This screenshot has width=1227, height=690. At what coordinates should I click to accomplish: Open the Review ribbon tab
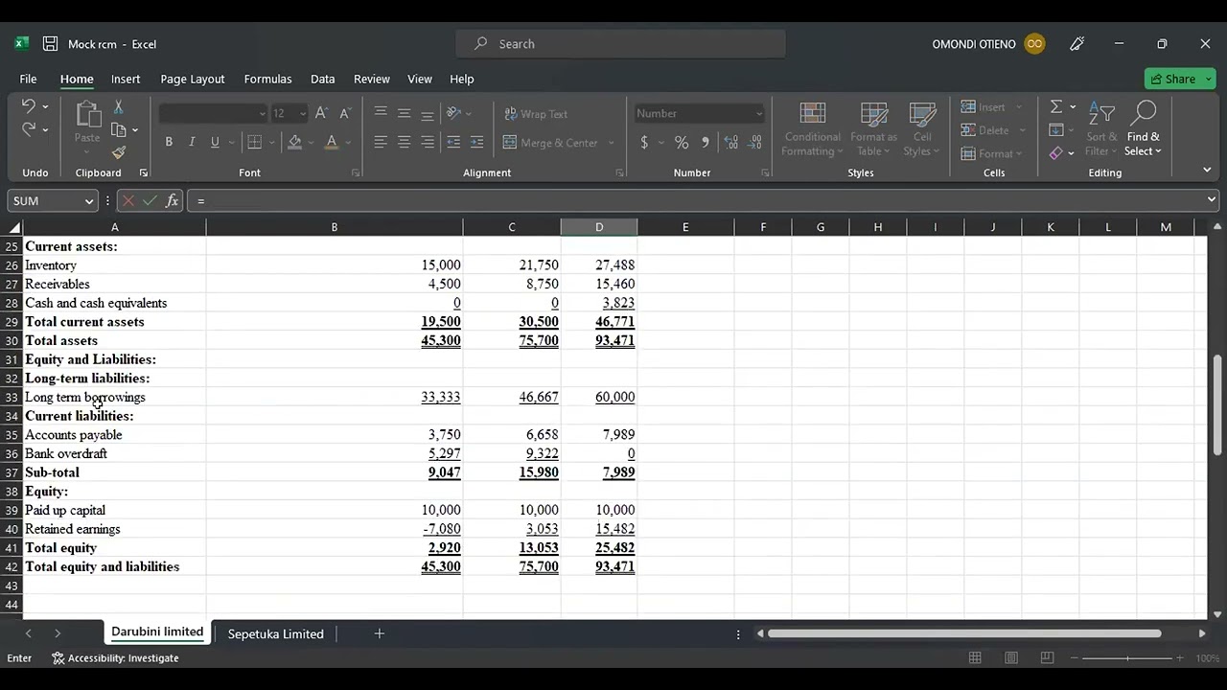[x=372, y=79]
